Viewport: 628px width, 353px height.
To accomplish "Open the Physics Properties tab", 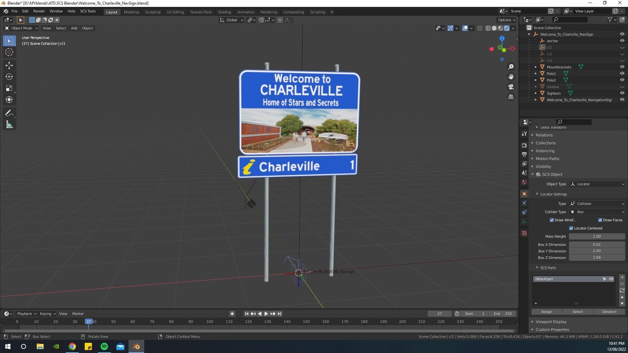I will 524,212.
